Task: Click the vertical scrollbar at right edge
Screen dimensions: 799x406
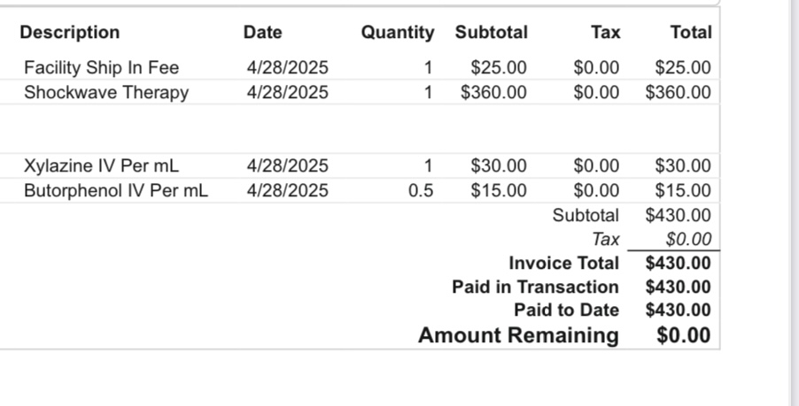Action: pos(794,203)
